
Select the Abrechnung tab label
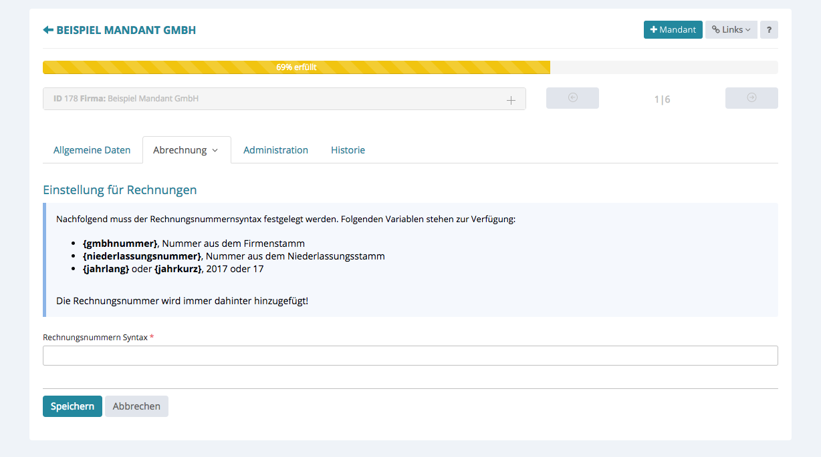tap(180, 150)
